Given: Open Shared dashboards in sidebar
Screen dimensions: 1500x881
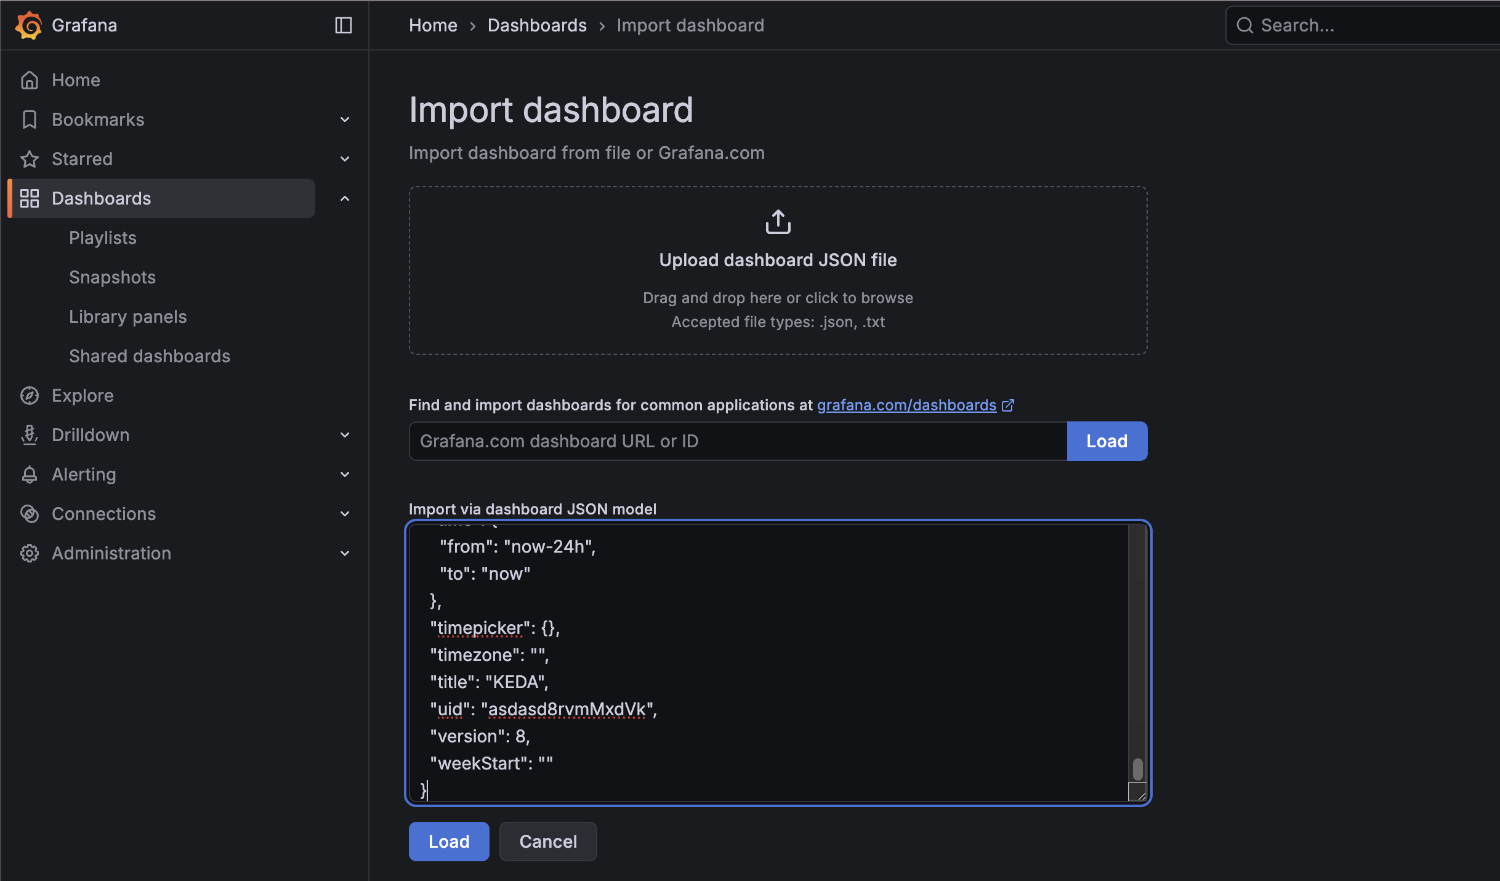Looking at the screenshot, I should tap(150, 356).
